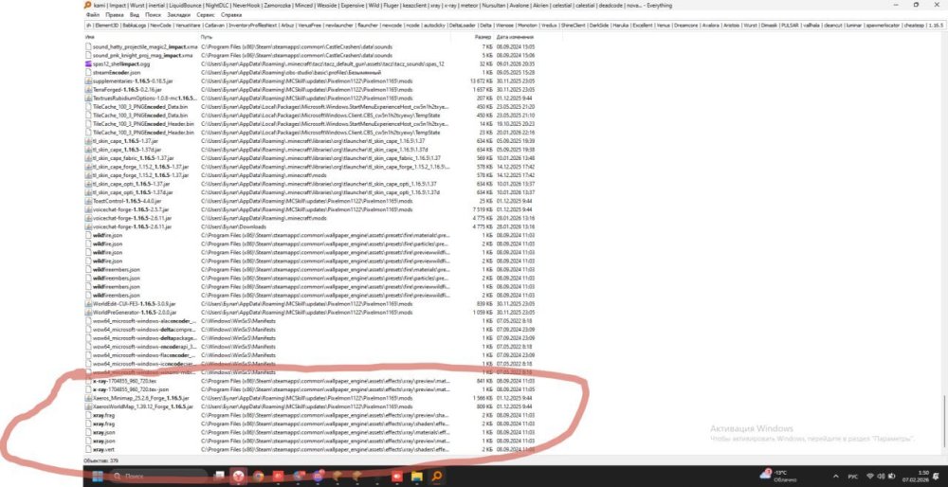The width and height of the screenshot is (948, 487).
Task: Click the date 20.01.2026 22:16
Action: pos(515,132)
